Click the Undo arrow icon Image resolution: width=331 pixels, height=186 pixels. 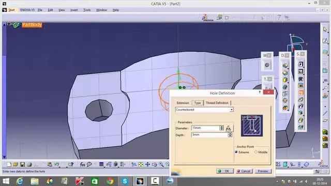click(x=56, y=164)
